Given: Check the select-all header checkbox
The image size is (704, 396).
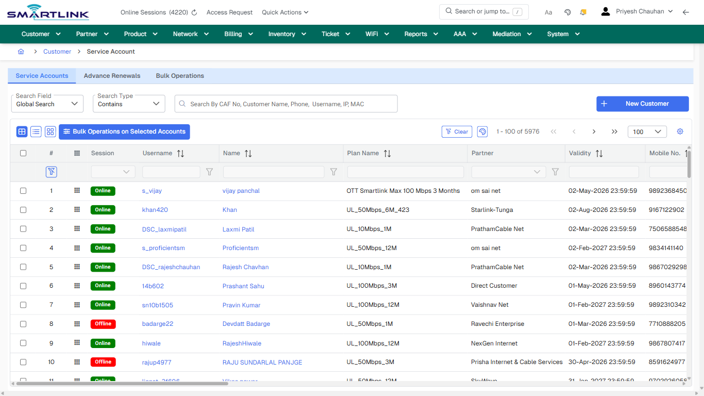Looking at the screenshot, I should pyautogui.click(x=23, y=153).
